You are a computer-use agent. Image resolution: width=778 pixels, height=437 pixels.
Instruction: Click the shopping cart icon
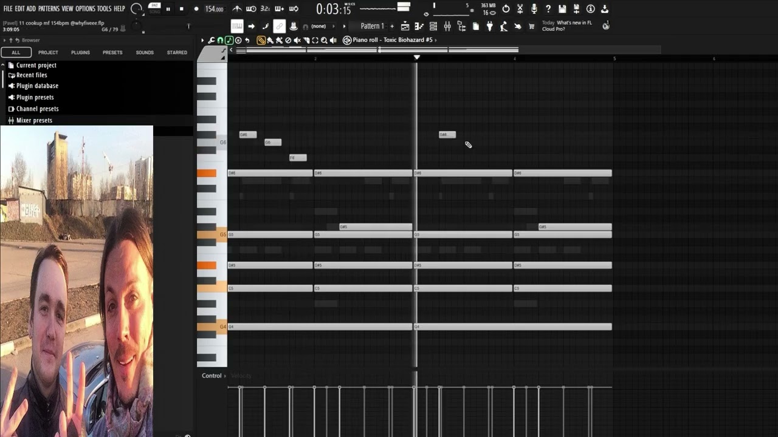(532, 26)
